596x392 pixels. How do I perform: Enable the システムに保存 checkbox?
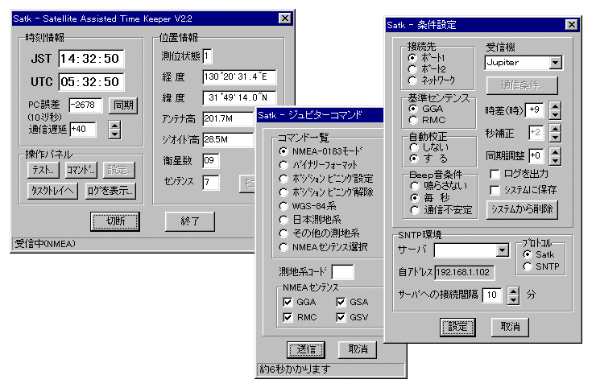pyautogui.click(x=495, y=190)
